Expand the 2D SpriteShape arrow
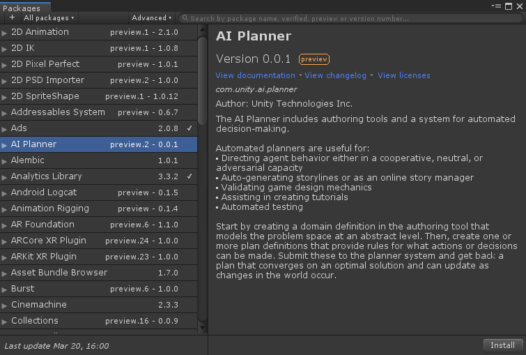This screenshot has width=526, height=355. pos(4,97)
